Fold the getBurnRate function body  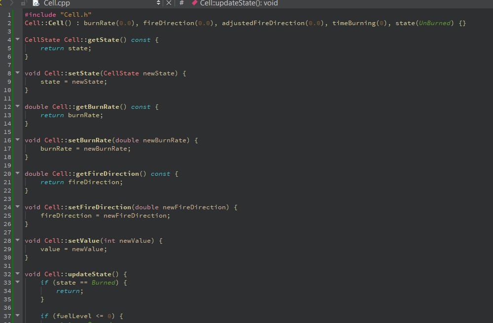coord(17,106)
